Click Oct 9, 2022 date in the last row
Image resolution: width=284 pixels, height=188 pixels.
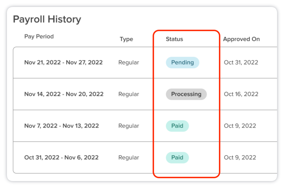[x=240, y=158]
